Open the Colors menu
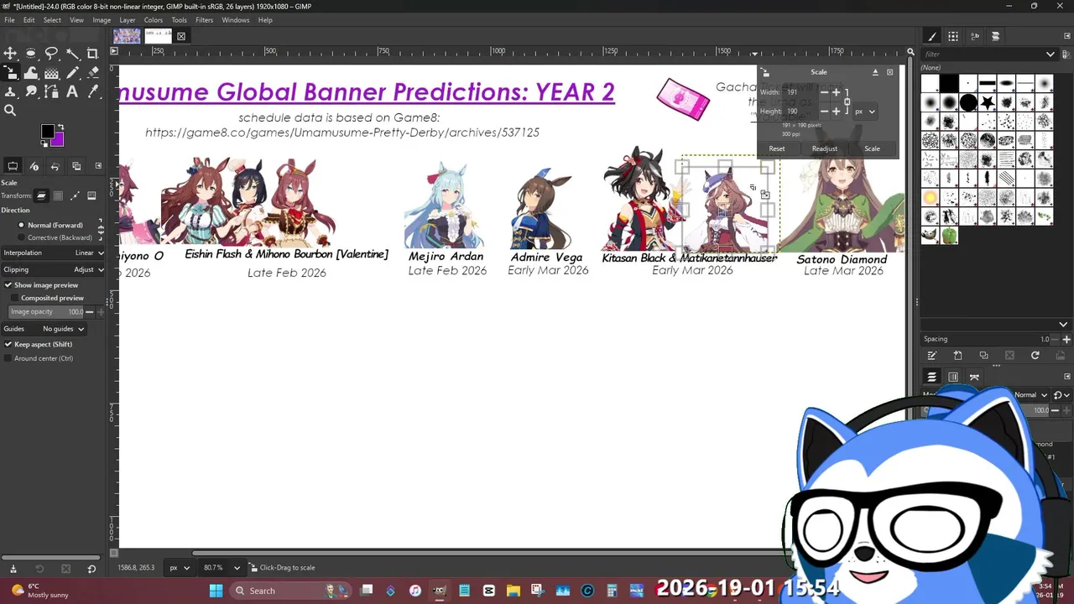Viewport: 1074px width, 604px height. [x=154, y=20]
